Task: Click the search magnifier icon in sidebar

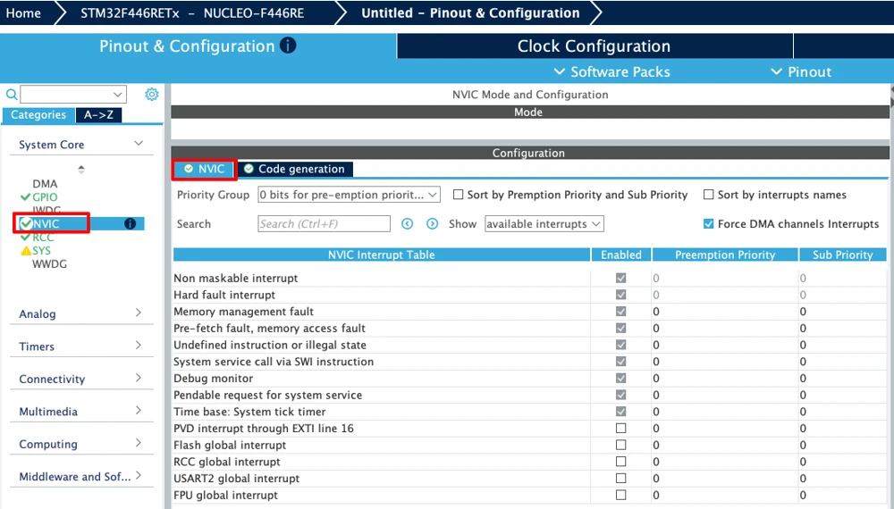Action: click(x=11, y=95)
